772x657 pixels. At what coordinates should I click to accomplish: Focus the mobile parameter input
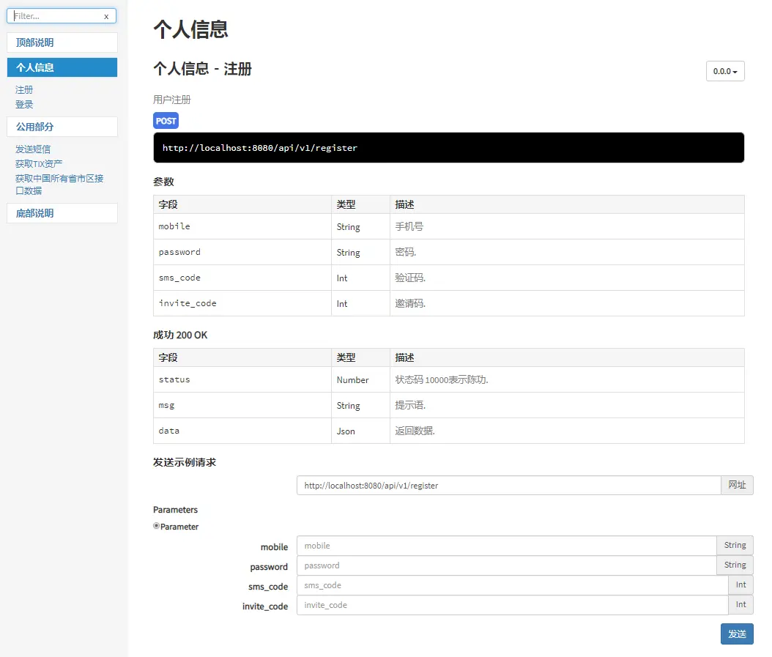click(x=507, y=546)
